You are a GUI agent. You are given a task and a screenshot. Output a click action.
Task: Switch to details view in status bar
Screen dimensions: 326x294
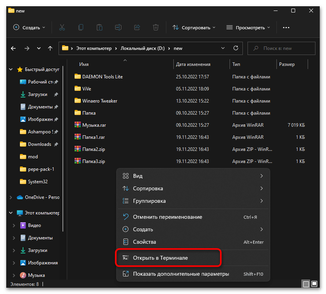[x=307, y=284]
